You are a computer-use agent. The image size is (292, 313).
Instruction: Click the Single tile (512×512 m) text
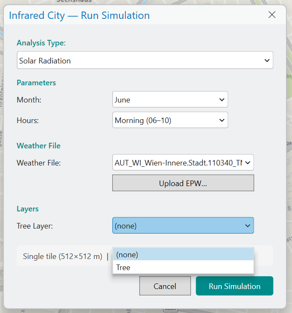click(62, 256)
